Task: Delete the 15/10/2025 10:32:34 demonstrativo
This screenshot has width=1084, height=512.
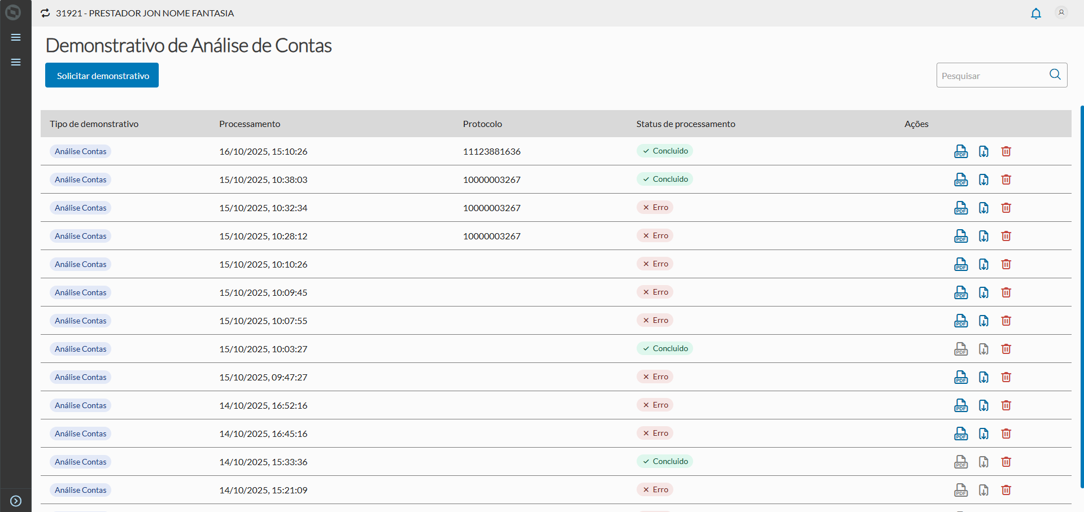Action: 1006,208
